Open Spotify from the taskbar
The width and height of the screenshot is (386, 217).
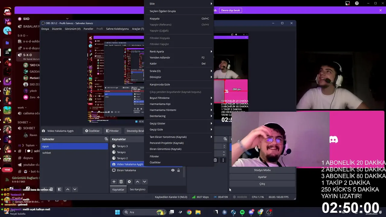(242, 212)
